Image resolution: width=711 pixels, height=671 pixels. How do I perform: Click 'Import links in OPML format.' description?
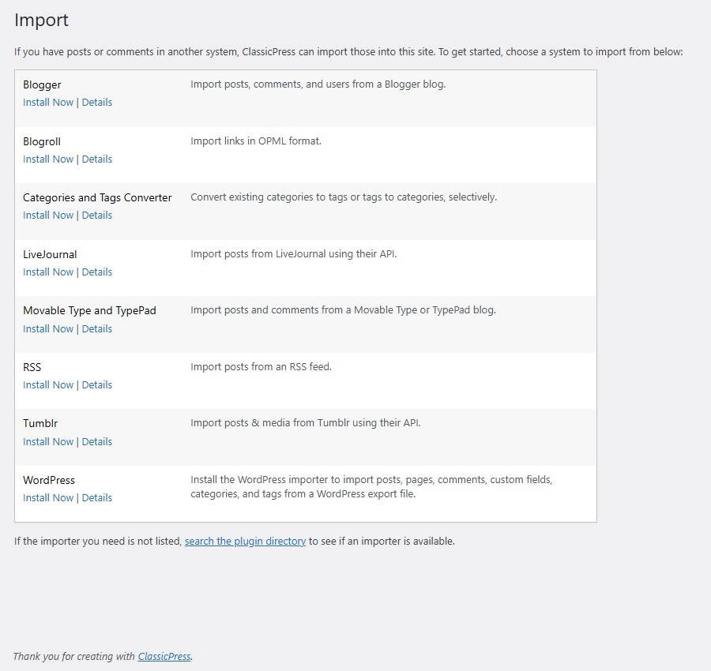[x=256, y=141]
